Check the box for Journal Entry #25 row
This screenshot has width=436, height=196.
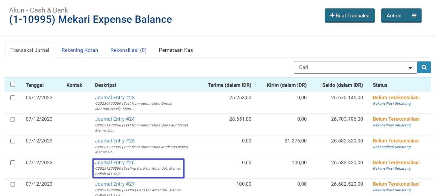13,141
